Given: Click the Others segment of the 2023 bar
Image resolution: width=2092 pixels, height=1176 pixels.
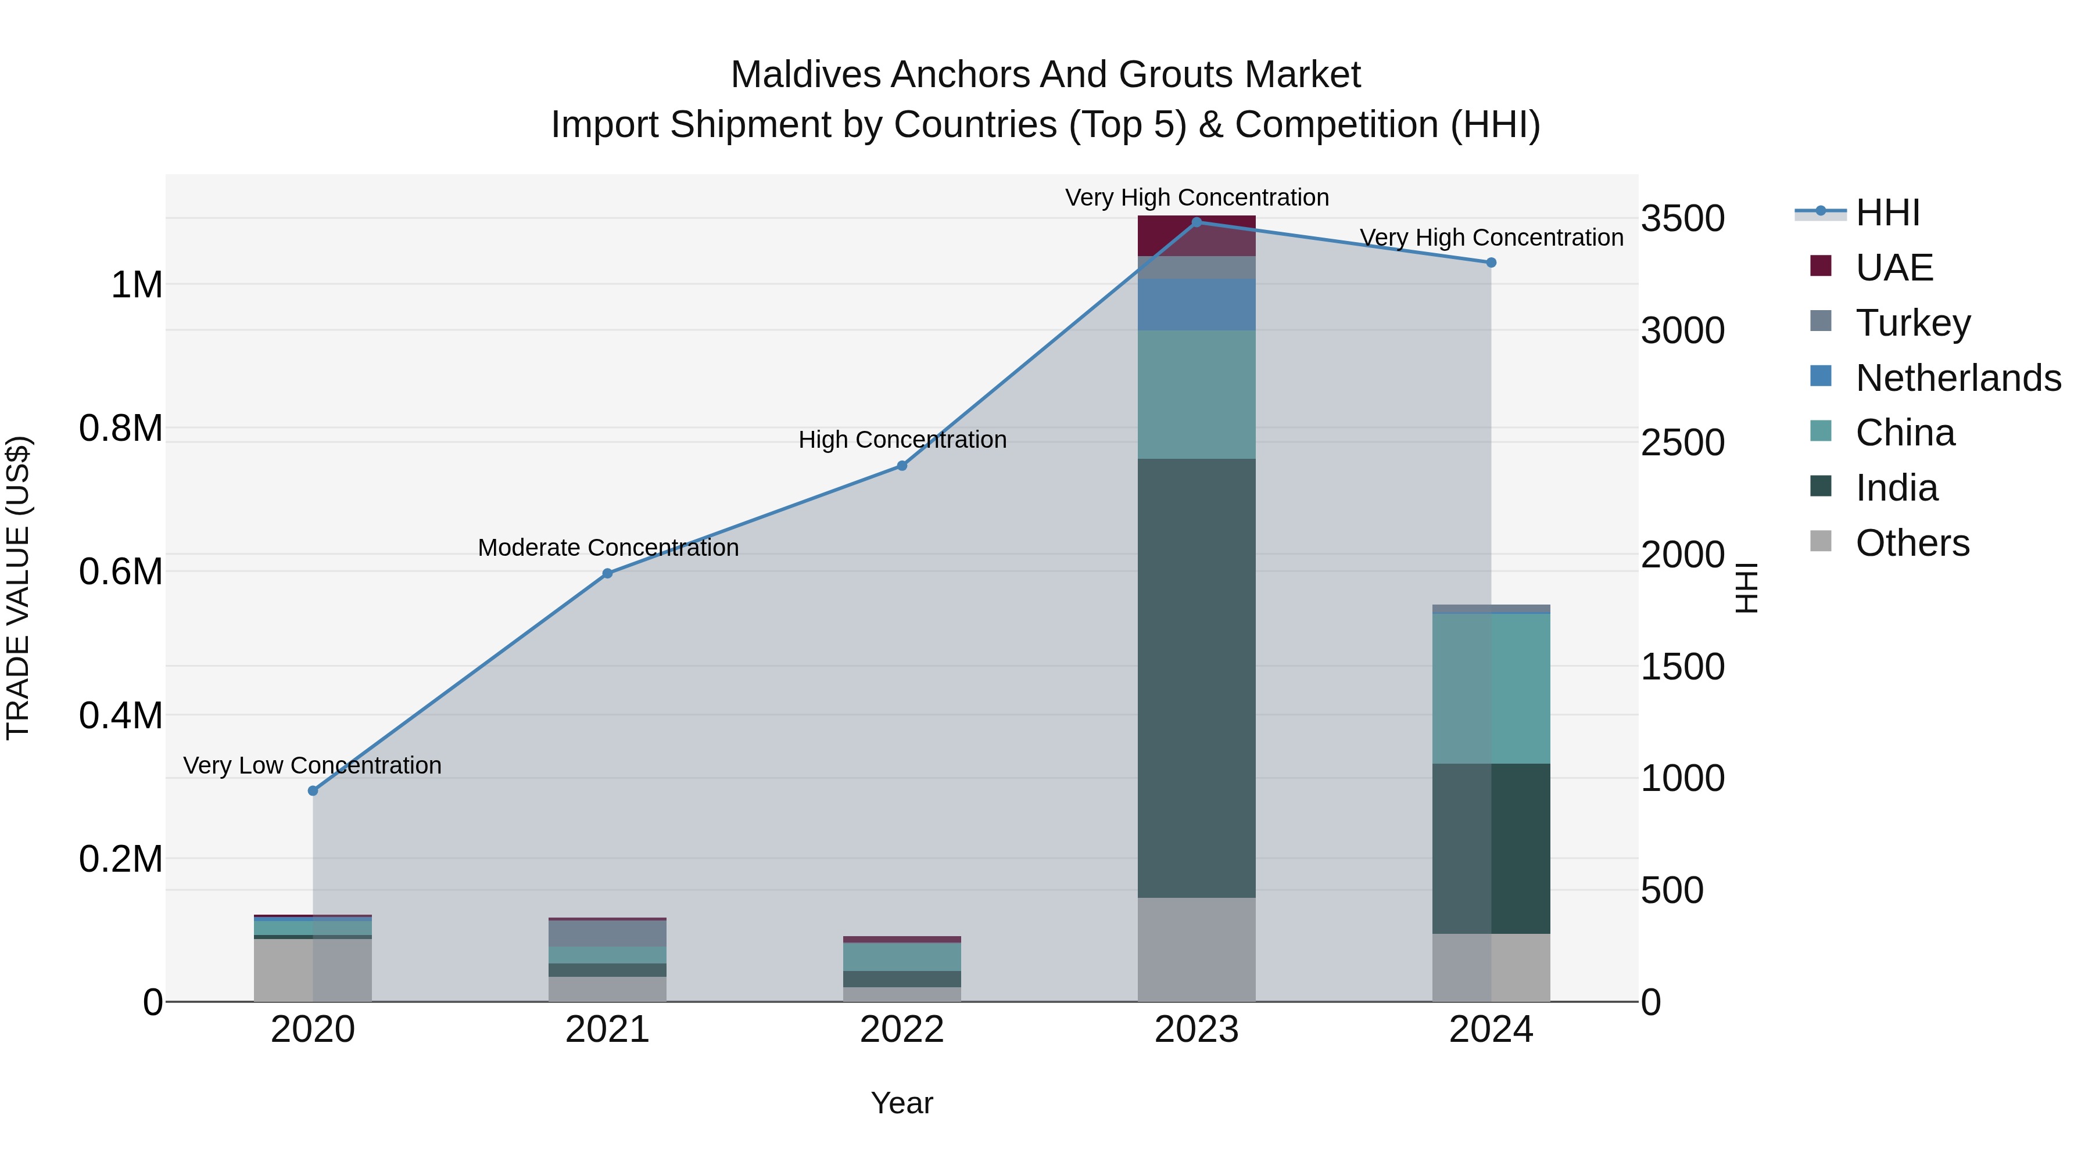Looking at the screenshot, I should point(1197,950).
